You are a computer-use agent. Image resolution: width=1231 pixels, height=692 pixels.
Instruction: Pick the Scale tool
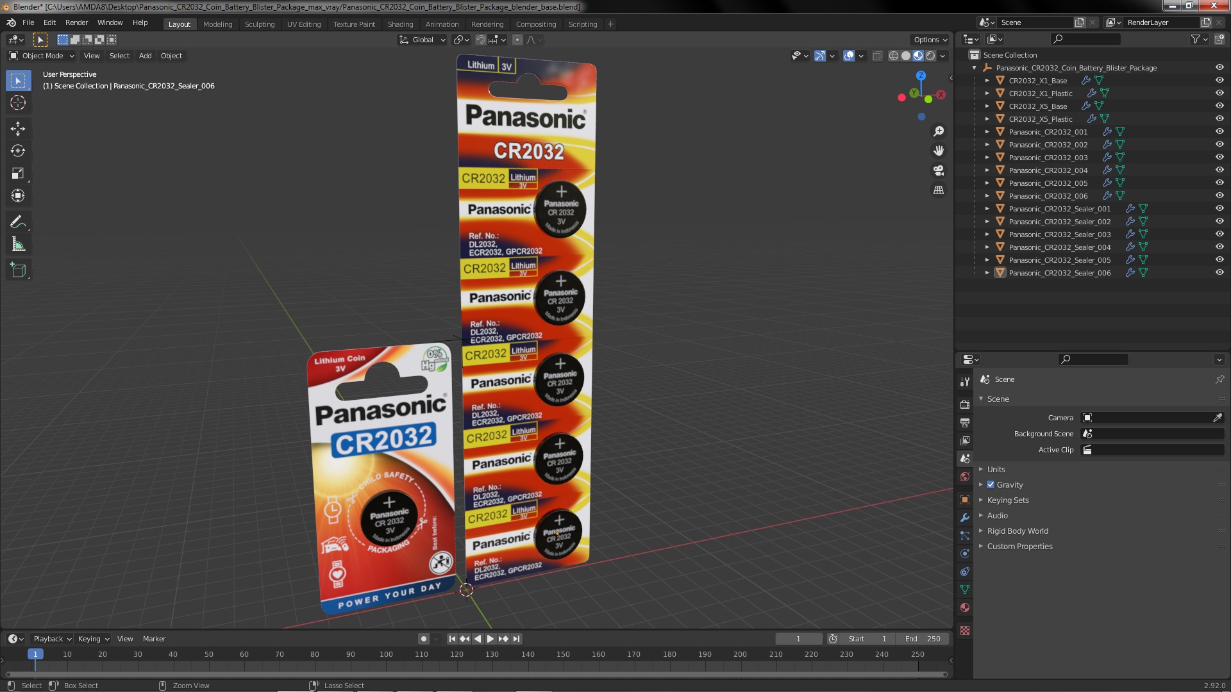click(x=18, y=174)
